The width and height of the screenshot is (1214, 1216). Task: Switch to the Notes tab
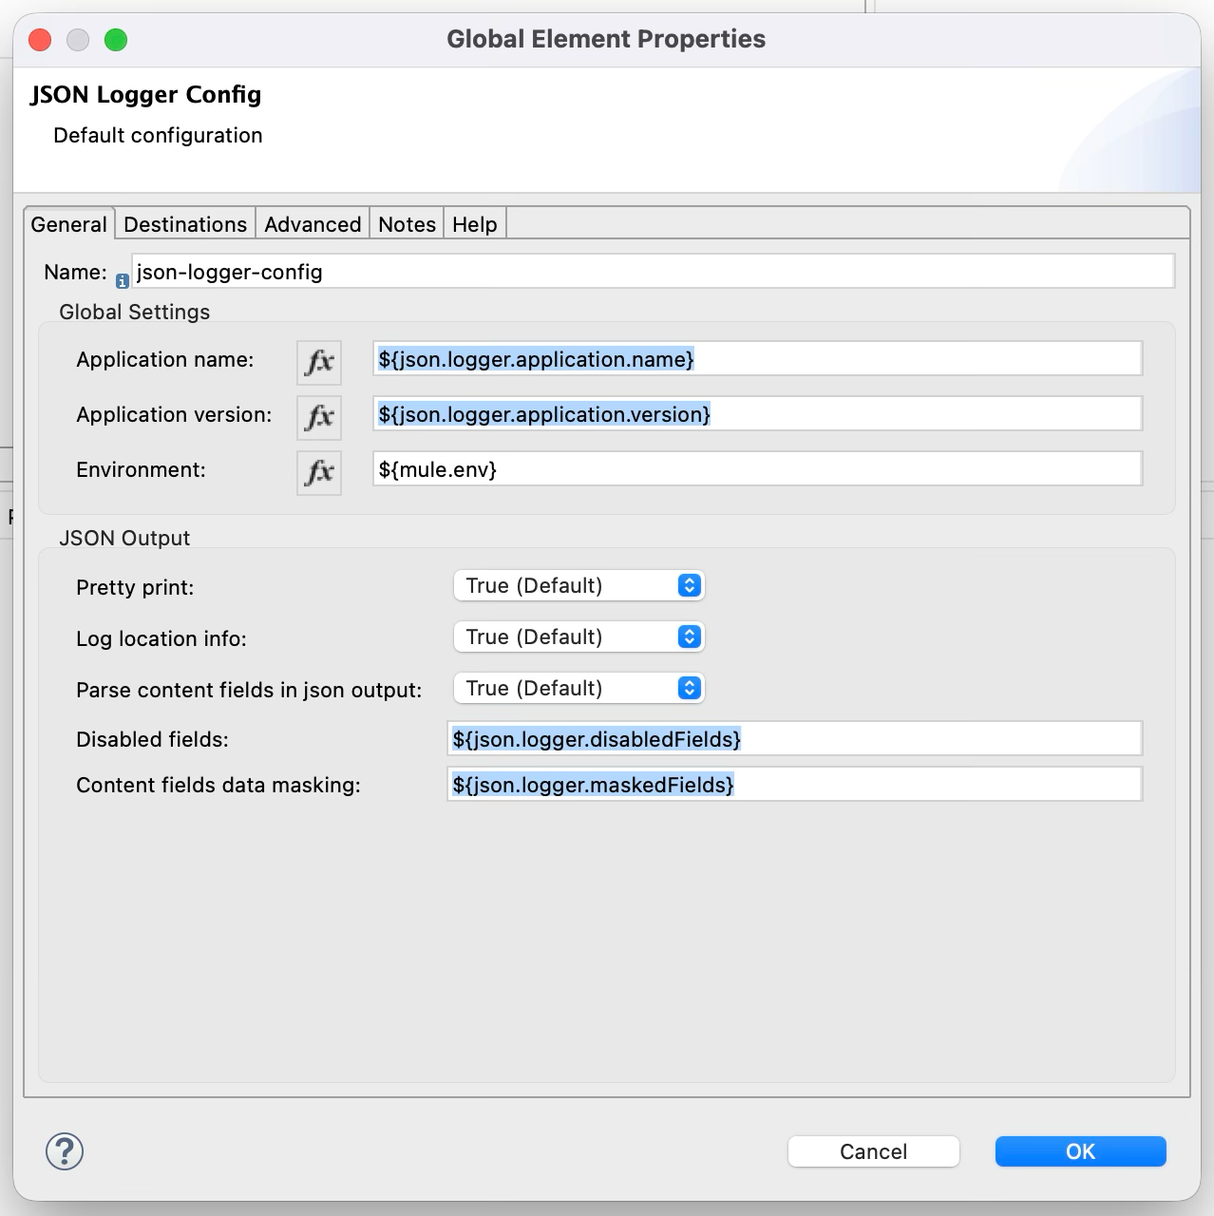click(x=406, y=224)
